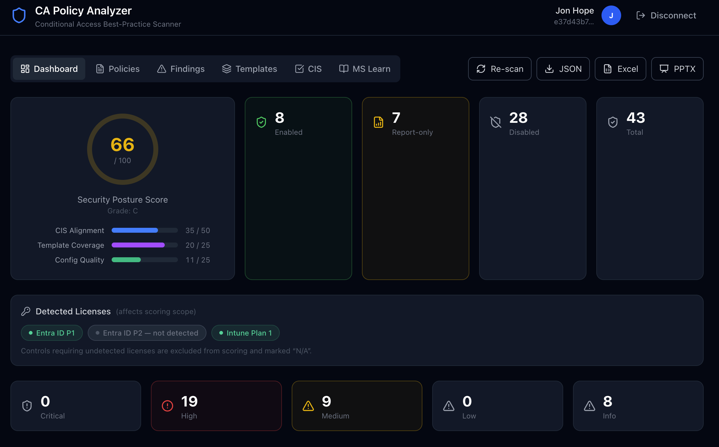Export results with the JSON button
Viewport: 719px width, 447px height.
[x=563, y=69]
